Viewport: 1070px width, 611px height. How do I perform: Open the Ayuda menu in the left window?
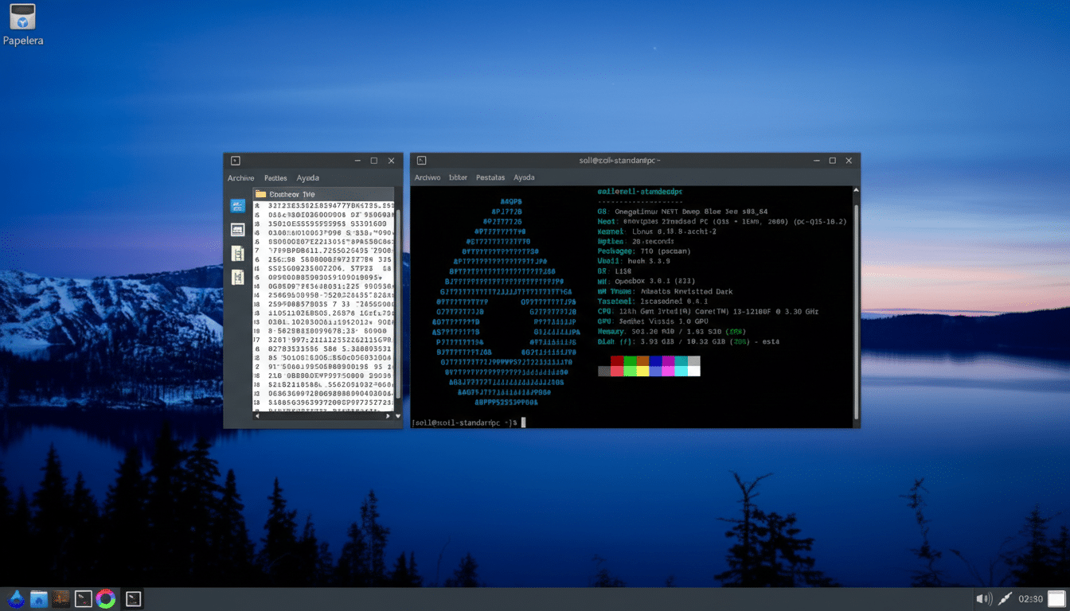coord(309,177)
